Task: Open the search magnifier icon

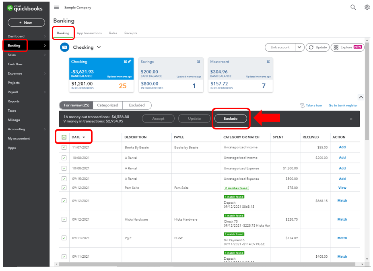Action: [353, 7]
